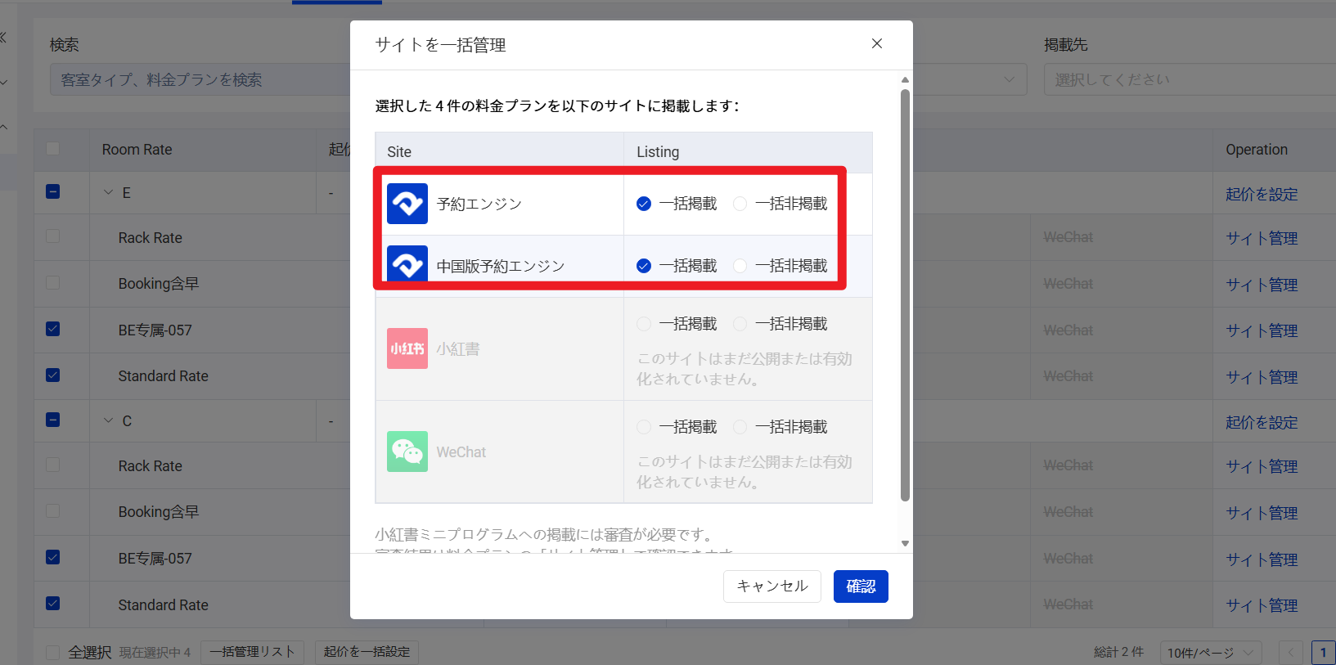Click サイト管理 for Rack Rate under C
The image size is (1336, 665).
pos(1262,466)
